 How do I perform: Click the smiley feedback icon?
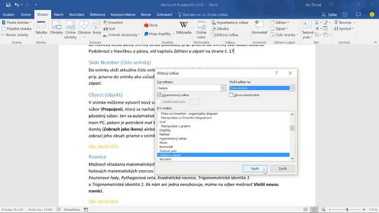372,15
